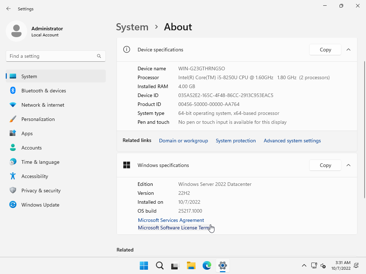Collapse the Device specifications section
The image size is (366, 274).
pos(348,50)
